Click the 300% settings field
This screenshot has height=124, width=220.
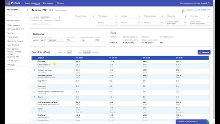click(x=98, y=40)
